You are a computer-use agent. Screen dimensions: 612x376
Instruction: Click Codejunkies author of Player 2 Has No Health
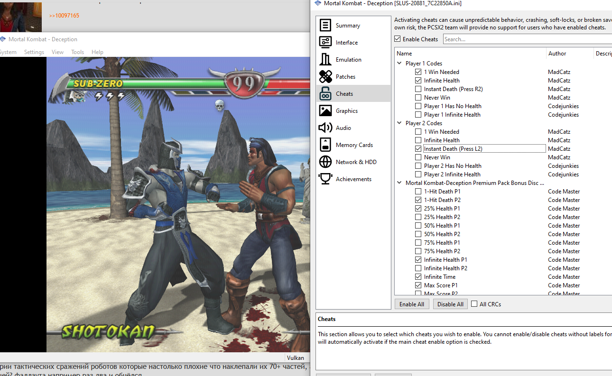tap(564, 166)
